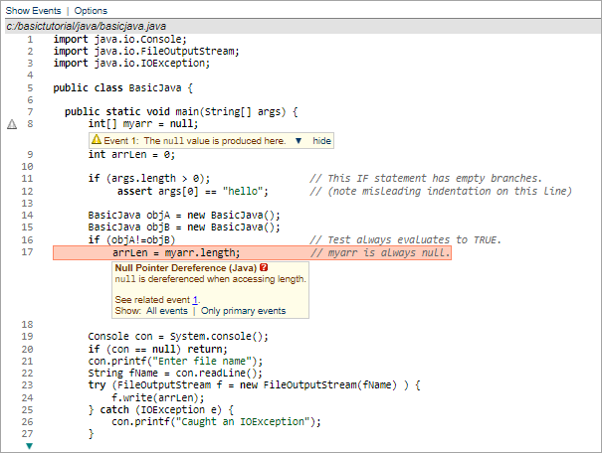
Task: Click the Show Events link
Action: tap(33, 11)
